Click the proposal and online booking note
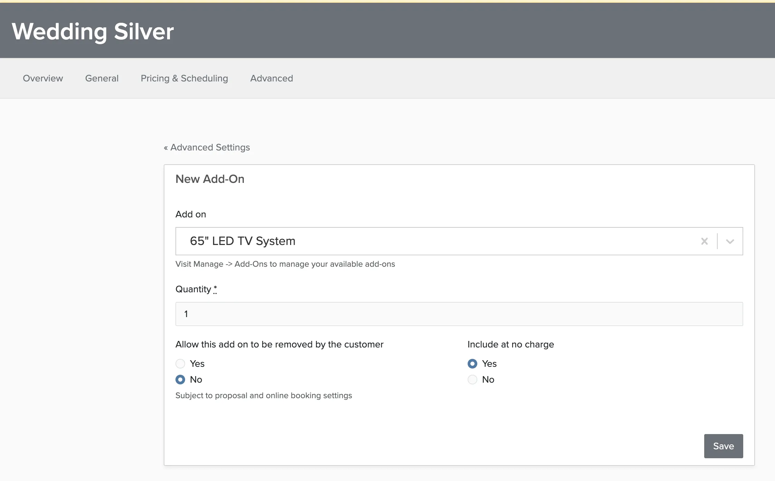 264,395
